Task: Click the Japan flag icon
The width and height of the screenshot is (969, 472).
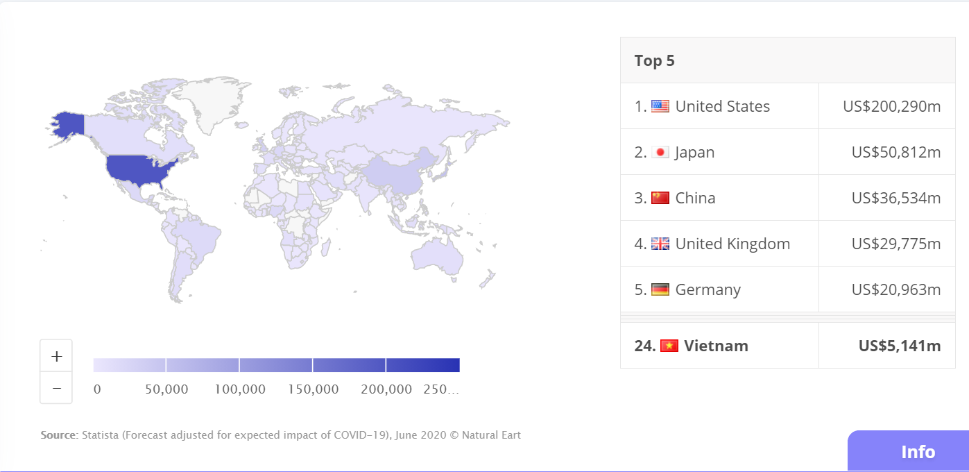Action: click(660, 152)
